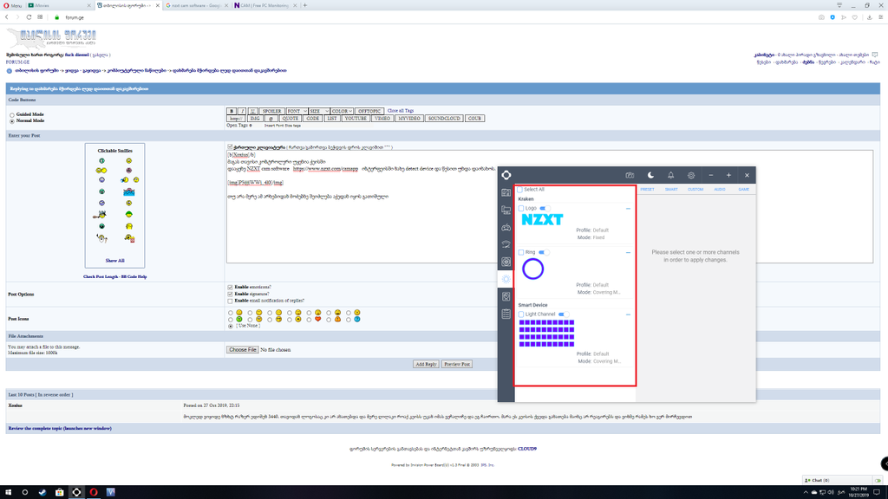
Task: Open CAM notifications bell
Action: tap(670, 175)
